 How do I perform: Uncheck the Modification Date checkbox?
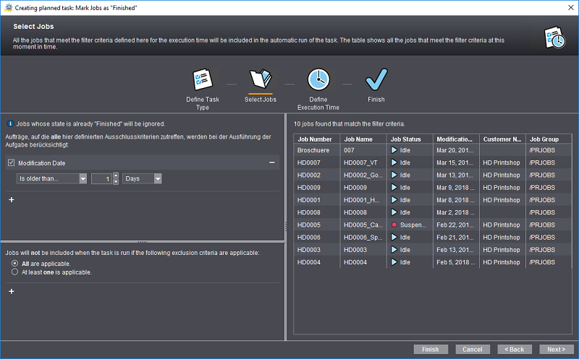point(11,163)
